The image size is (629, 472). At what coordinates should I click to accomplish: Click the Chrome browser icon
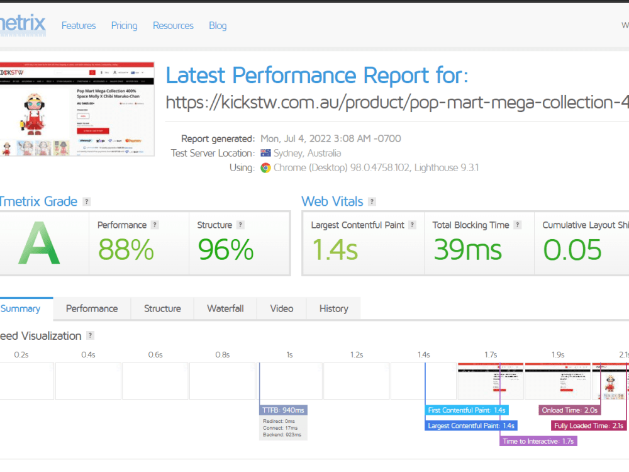pyautogui.click(x=265, y=168)
